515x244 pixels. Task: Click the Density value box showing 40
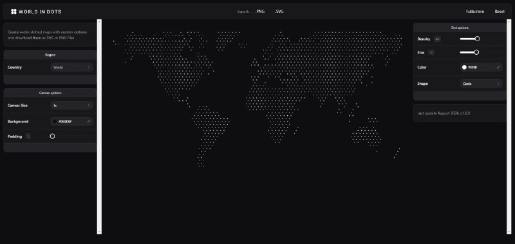click(x=437, y=39)
